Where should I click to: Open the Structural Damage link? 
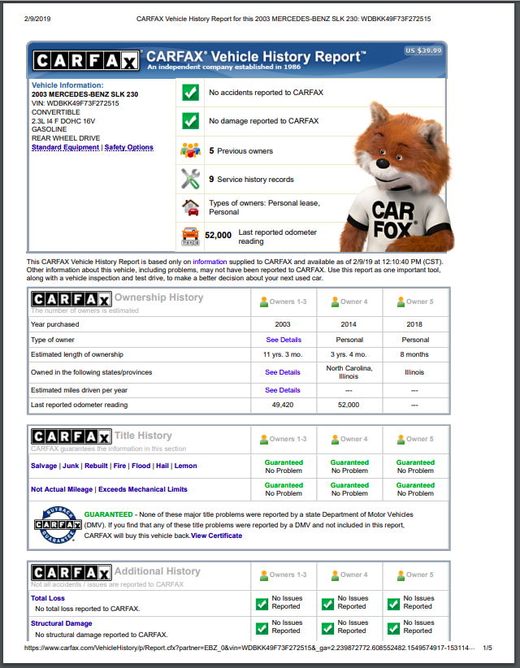tap(61, 623)
